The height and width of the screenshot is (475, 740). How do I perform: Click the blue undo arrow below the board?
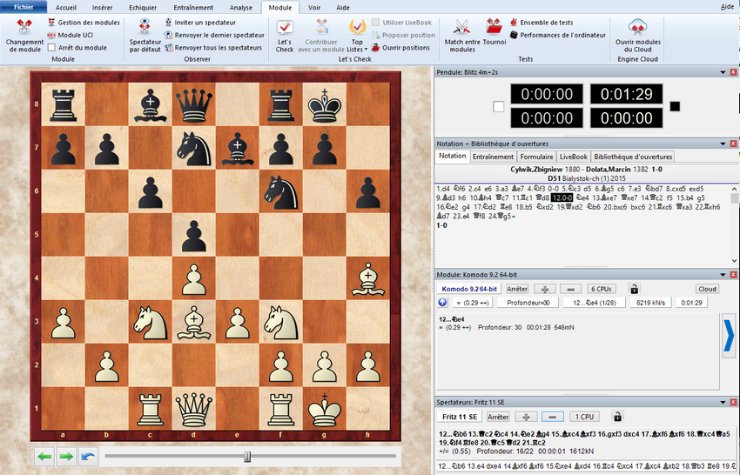click(x=87, y=456)
